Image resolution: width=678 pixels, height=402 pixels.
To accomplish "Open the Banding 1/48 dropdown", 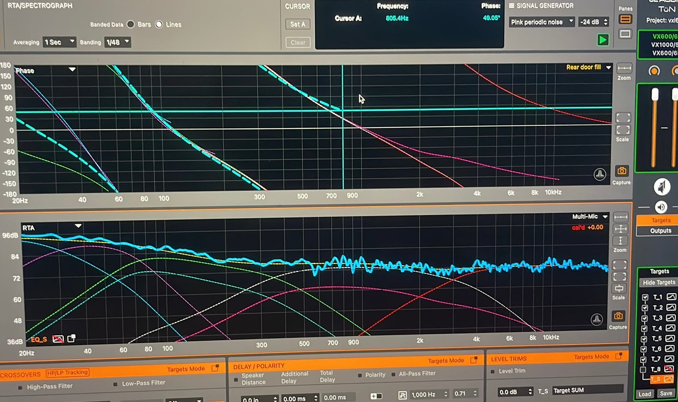I will [117, 42].
